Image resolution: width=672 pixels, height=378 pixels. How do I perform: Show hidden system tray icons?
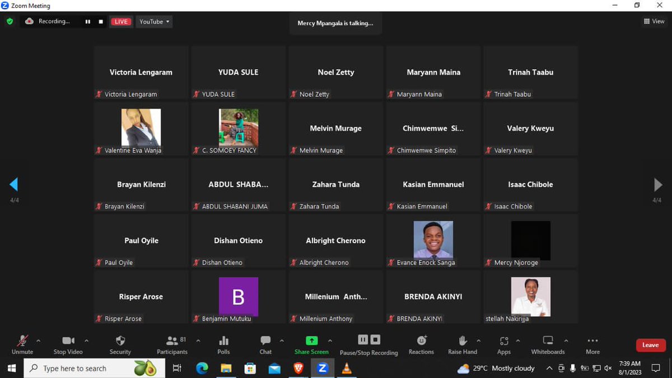pyautogui.click(x=549, y=368)
